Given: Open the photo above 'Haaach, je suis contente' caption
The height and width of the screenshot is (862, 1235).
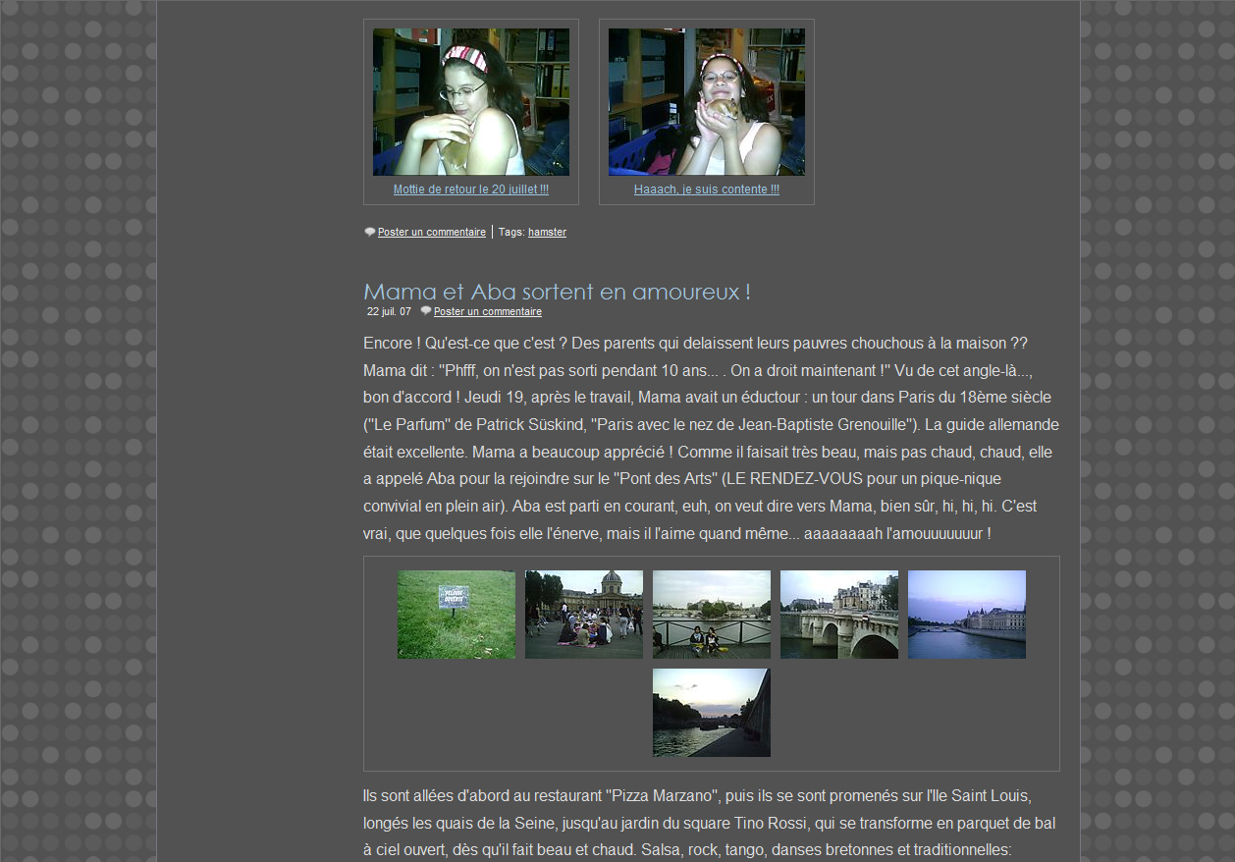Looking at the screenshot, I should (x=706, y=102).
